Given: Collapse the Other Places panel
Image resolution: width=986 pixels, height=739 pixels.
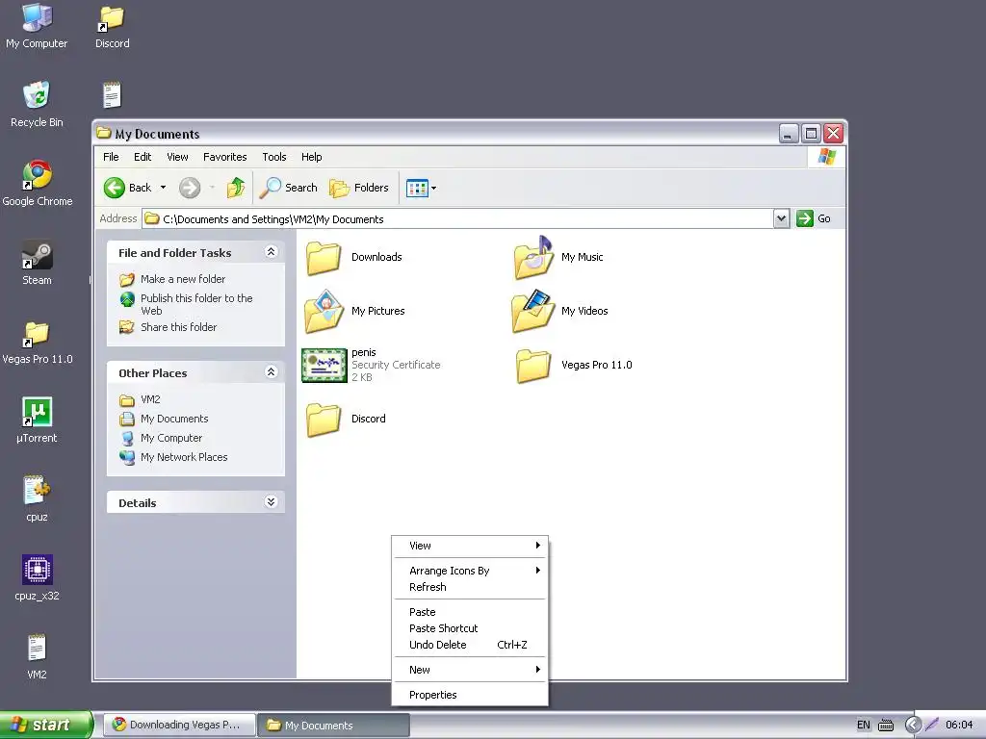Looking at the screenshot, I should (x=271, y=372).
